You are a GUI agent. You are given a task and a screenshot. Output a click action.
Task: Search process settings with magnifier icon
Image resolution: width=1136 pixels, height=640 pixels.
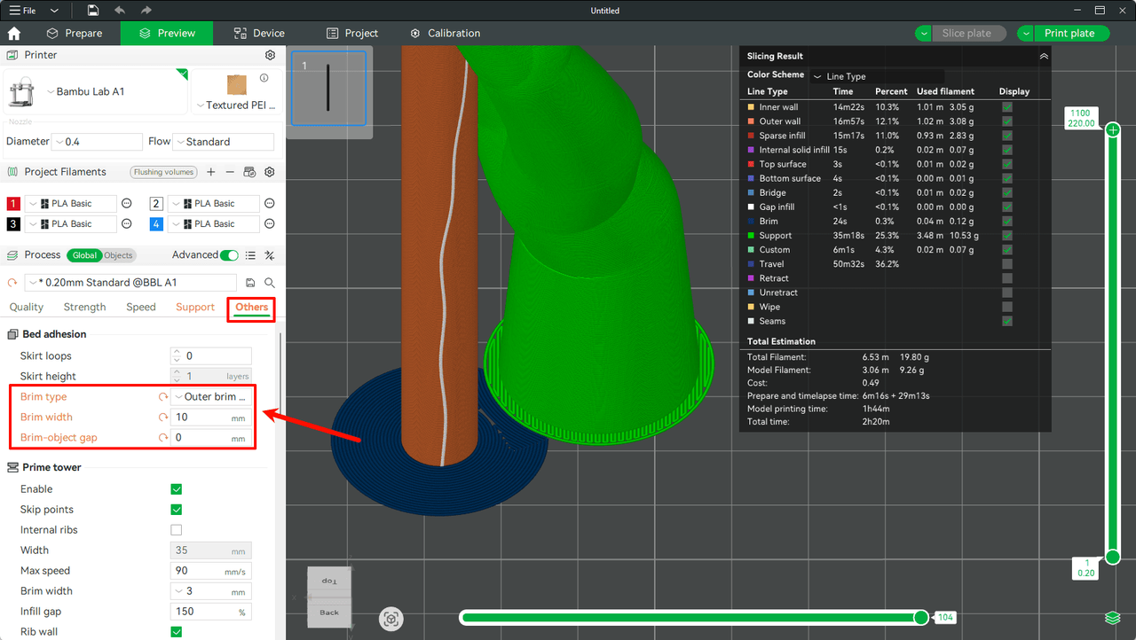pyautogui.click(x=270, y=283)
